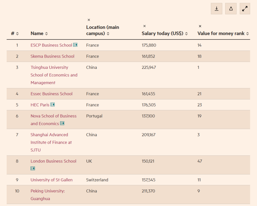257x206 pixels.
Task: Open University of St Gallen link
Action: [x=51, y=180]
